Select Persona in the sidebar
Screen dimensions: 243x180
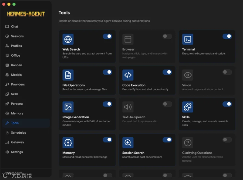coord(26,104)
